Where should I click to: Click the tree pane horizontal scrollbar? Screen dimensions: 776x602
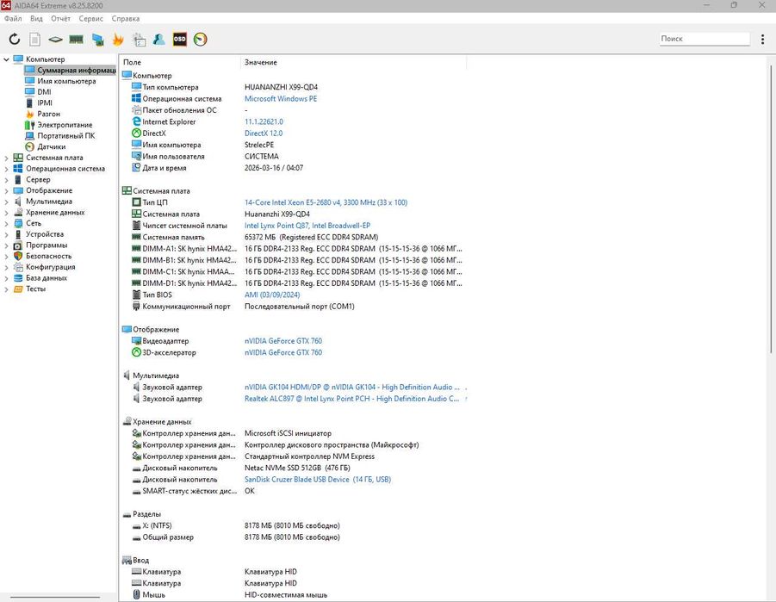[55, 597]
